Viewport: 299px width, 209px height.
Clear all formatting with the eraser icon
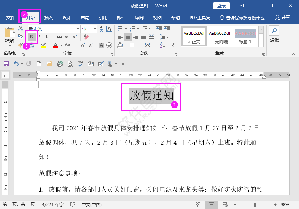point(86,37)
